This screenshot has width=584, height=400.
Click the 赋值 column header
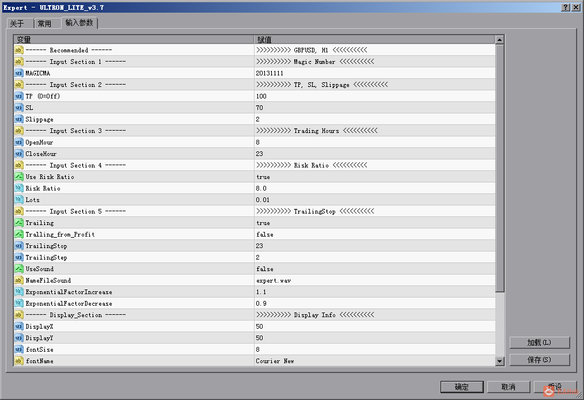pyautogui.click(x=375, y=40)
